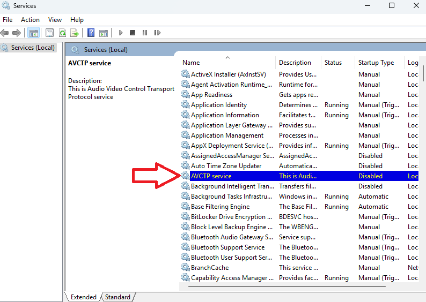Sort by Startup Type column header
This screenshot has width=426, height=302.
point(376,63)
